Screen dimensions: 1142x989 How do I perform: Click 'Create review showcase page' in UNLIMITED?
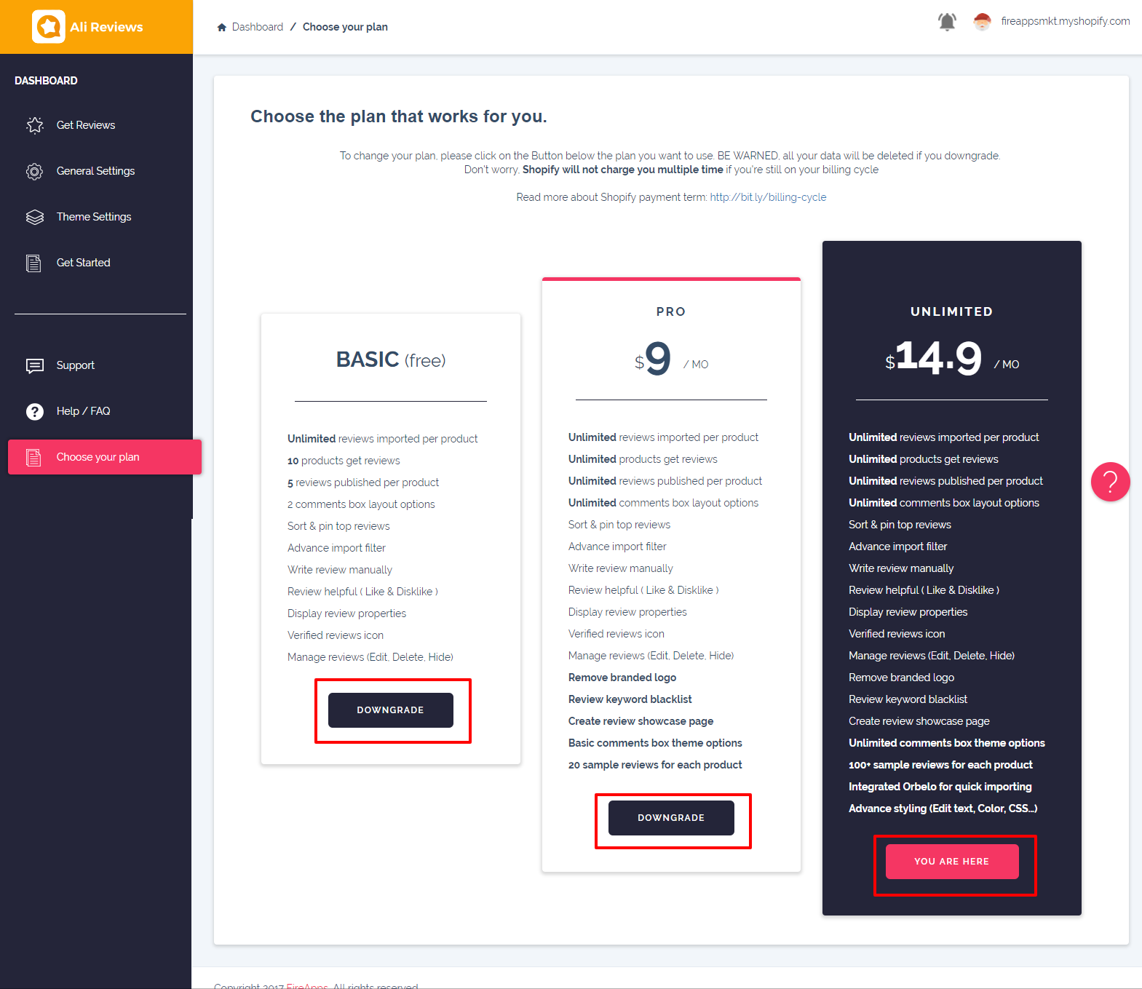point(919,721)
